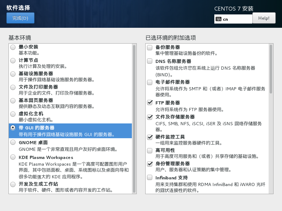Click the highlighted GUI server description text

(67, 135)
